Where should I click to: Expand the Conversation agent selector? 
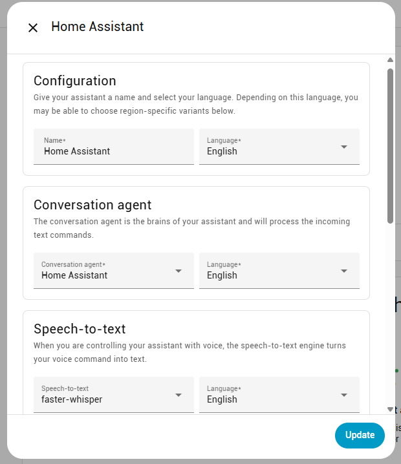pyautogui.click(x=113, y=271)
